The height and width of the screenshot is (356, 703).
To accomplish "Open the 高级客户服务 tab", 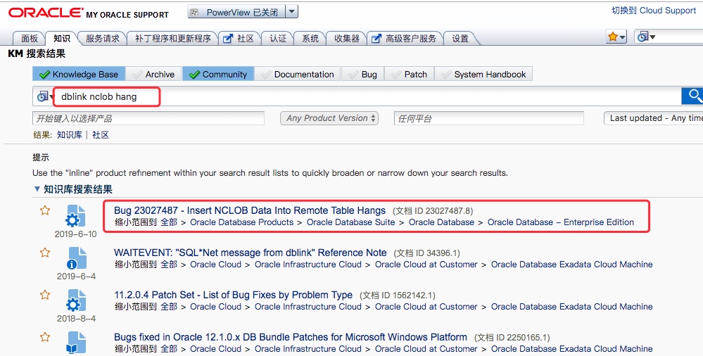I will [405, 39].
